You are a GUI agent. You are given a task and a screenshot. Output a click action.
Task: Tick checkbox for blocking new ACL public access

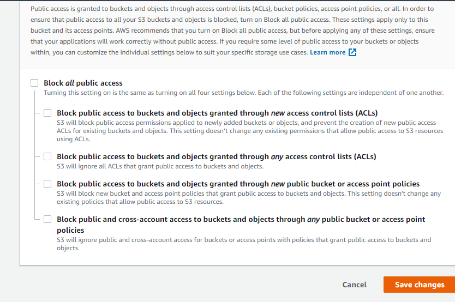(47, 113)
